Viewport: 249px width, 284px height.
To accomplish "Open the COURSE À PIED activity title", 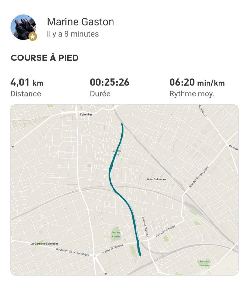I will pyautogui.click(x=44, y=58).
